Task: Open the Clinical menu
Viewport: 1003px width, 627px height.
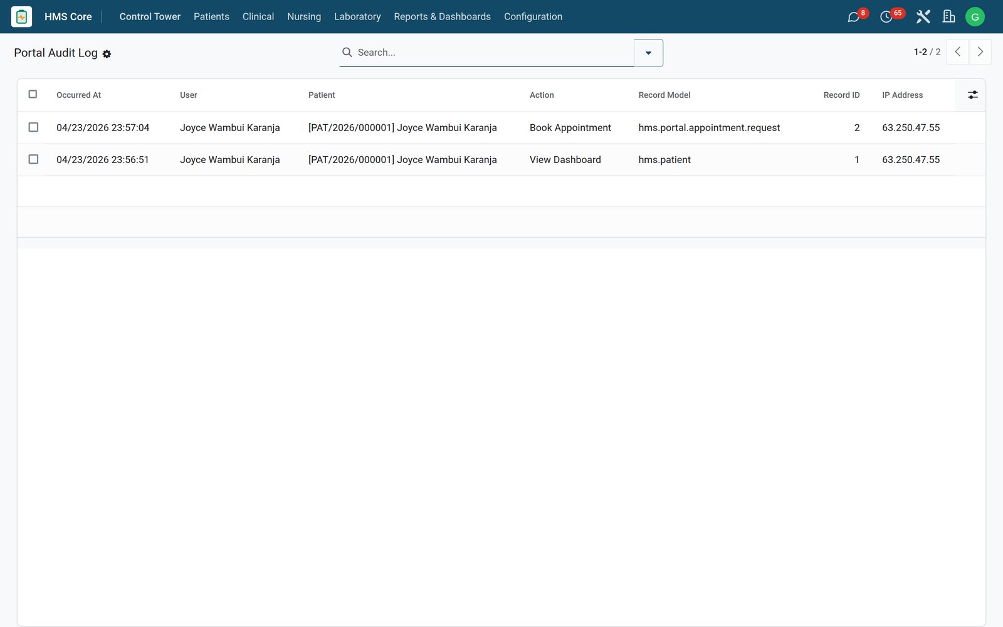Action: (258, 17)
